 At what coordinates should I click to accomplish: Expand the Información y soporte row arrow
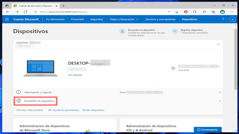point(220,92)
